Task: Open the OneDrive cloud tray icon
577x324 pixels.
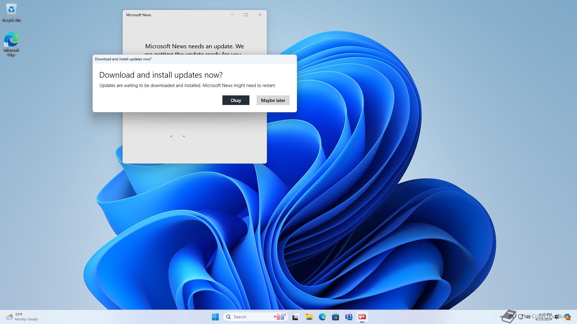Action: [511, 317]
